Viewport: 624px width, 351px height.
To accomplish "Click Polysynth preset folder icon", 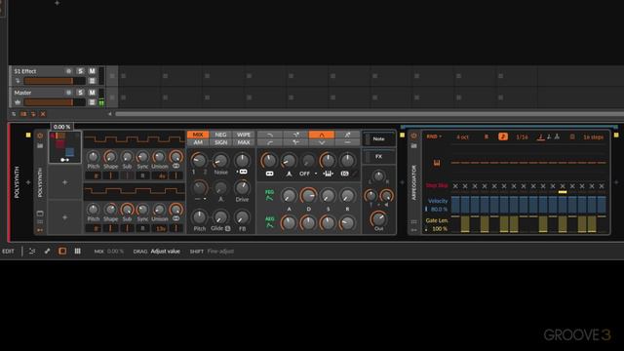I will (x=40, y=145).
